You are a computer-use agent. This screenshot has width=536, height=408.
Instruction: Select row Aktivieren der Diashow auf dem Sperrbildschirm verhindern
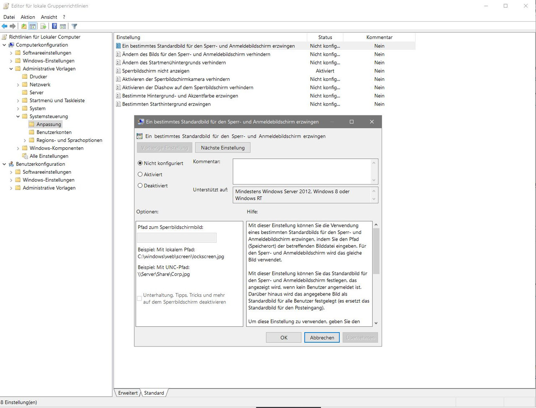pos(265,87)
